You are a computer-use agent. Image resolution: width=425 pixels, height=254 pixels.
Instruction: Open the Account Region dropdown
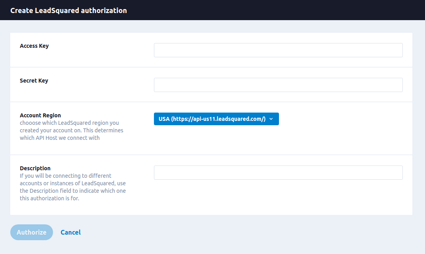(216, 119)
